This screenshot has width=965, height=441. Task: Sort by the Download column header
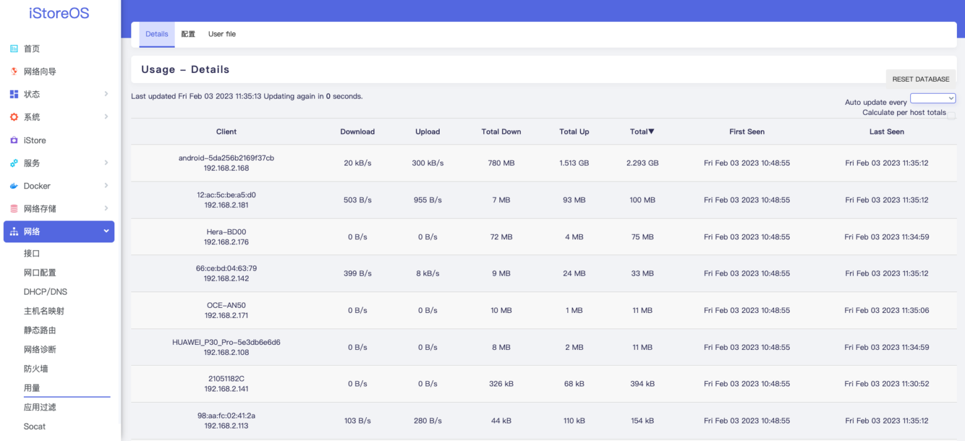[x=357, y=132]
